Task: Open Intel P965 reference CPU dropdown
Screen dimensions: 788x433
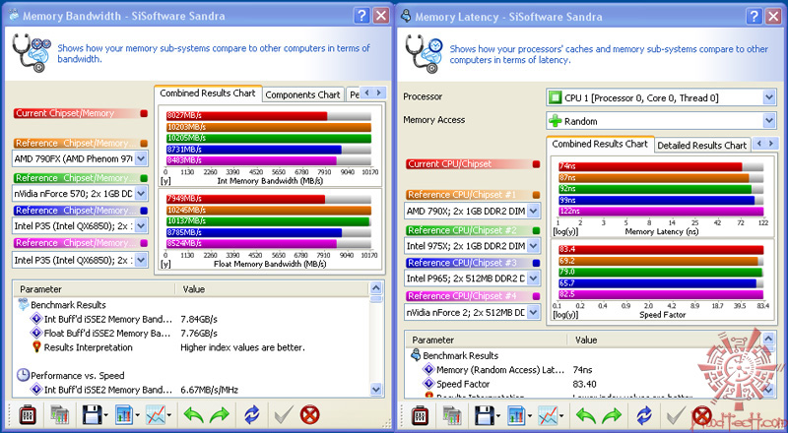Action: click(533, 278)
